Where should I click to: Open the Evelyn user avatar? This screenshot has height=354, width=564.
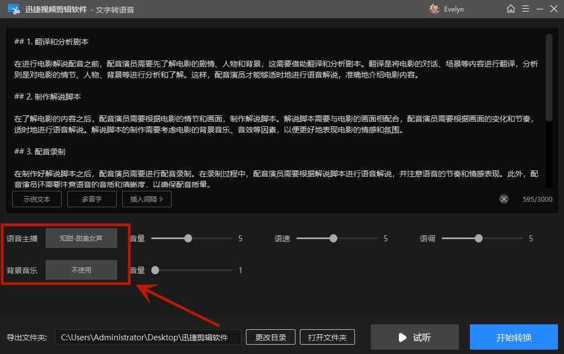pos(434,9)
